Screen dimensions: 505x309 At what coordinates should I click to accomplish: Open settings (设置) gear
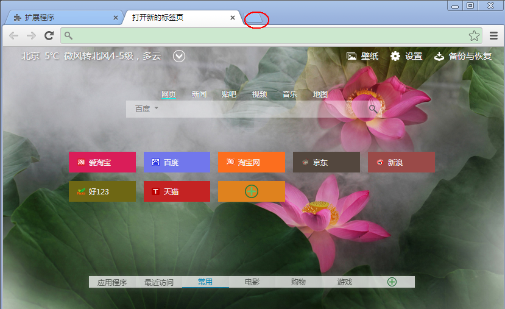click(406, 56)
